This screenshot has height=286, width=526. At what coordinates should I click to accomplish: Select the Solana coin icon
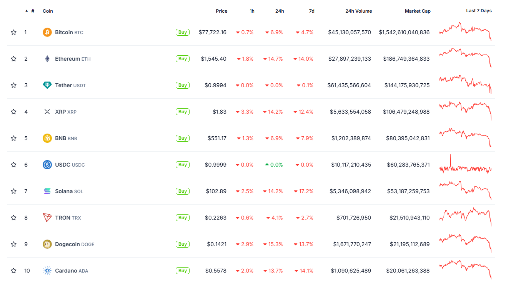pyautogui.click(x=47, y=191)
